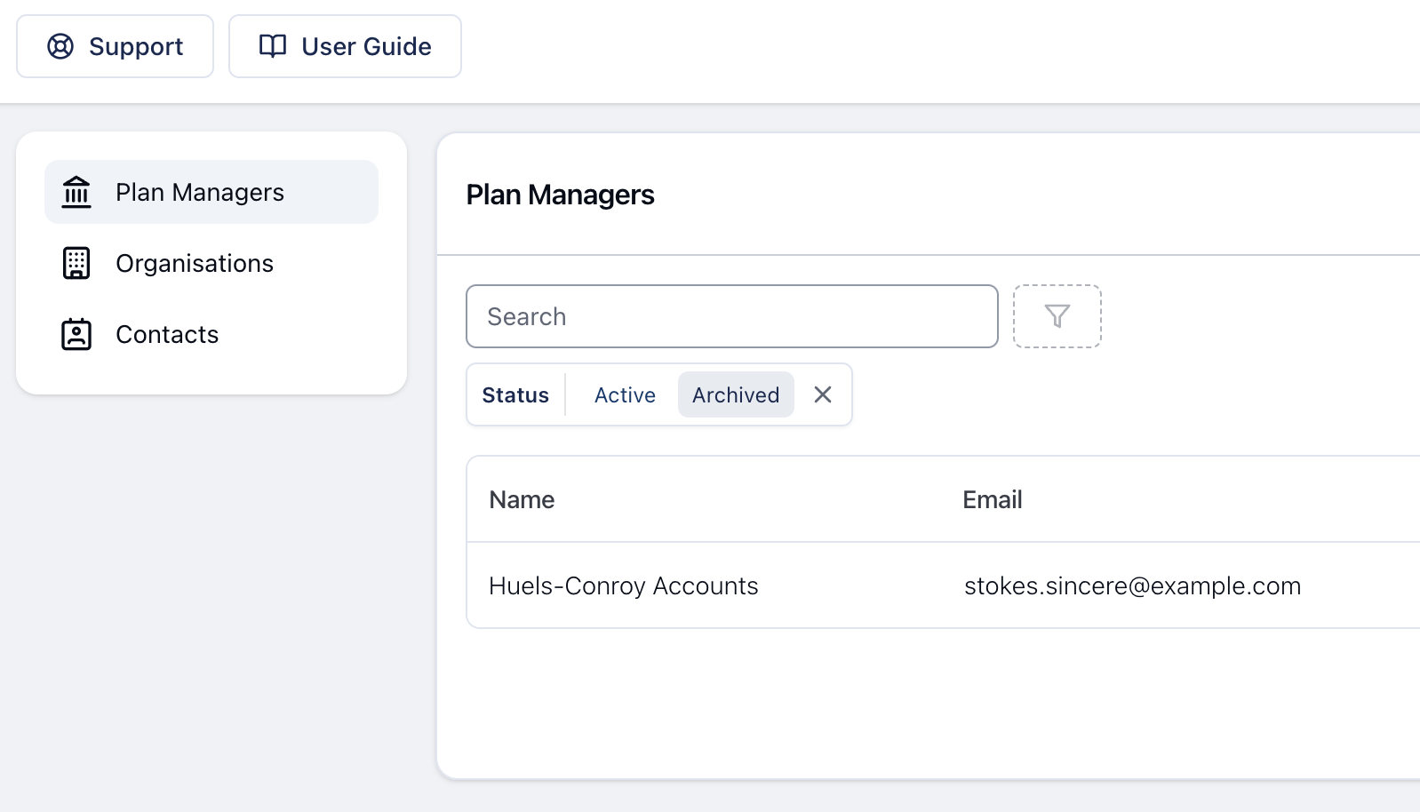Click the bank building icon in the sidebar

76,192
